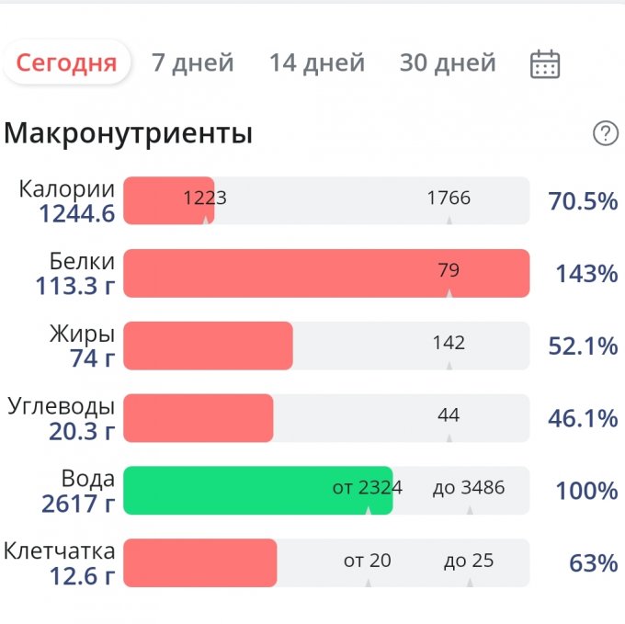Tap the Белки 113.3 г label
This screenshot has width=625, height=624.
75,274
